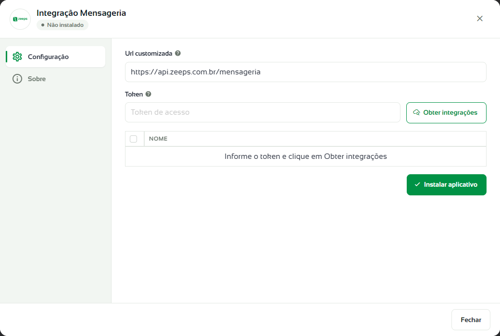Screen dimensions: 500x336
Task: Open the Configuração tab
Action: 55,57
